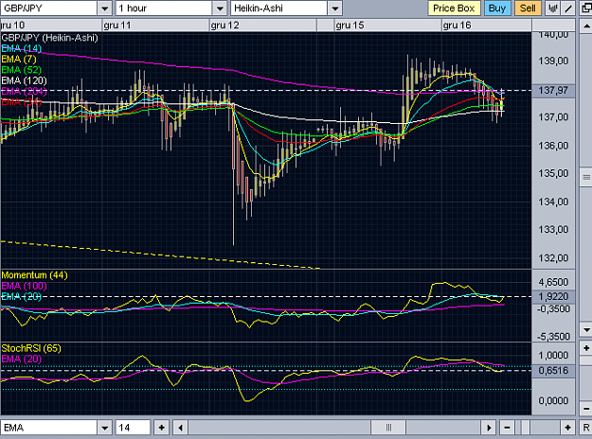Click the 133,00 price axis label
This screenshot has height=439, width=592.
553,230
